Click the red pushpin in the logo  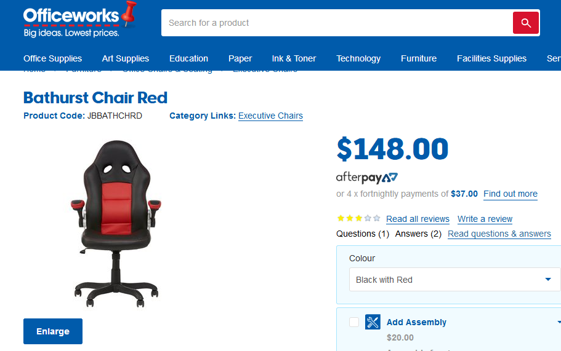click(x=129, y=13)
